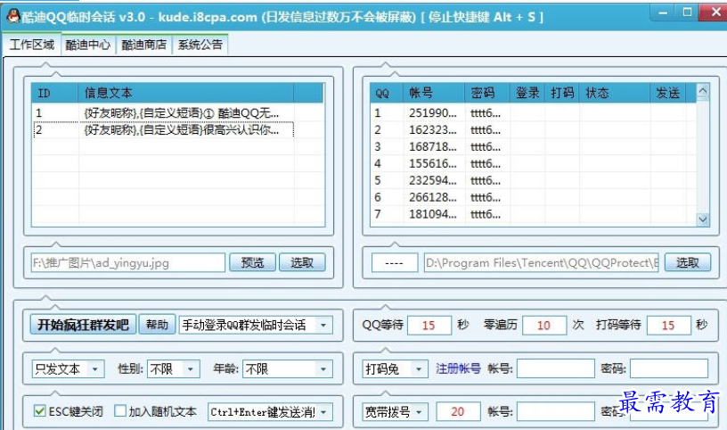This screenshot has height=430, width=727.
Task: Click the 登录 column header
Action: 527,93
